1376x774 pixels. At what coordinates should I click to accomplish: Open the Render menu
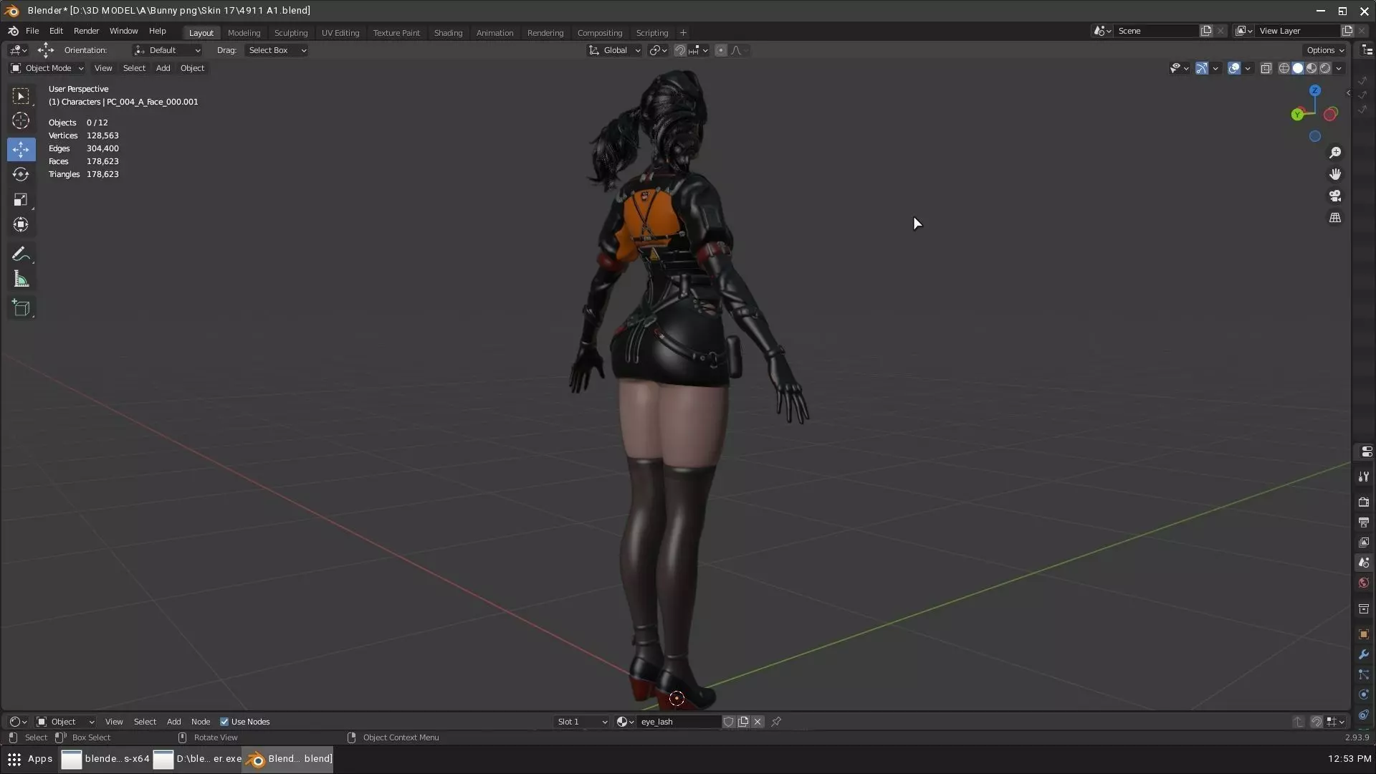[x=86, y=31]
